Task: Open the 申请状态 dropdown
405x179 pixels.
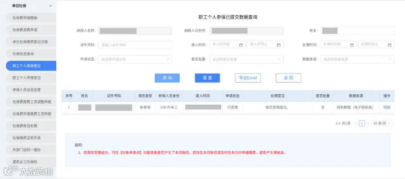Action: (x=135, y=59)
